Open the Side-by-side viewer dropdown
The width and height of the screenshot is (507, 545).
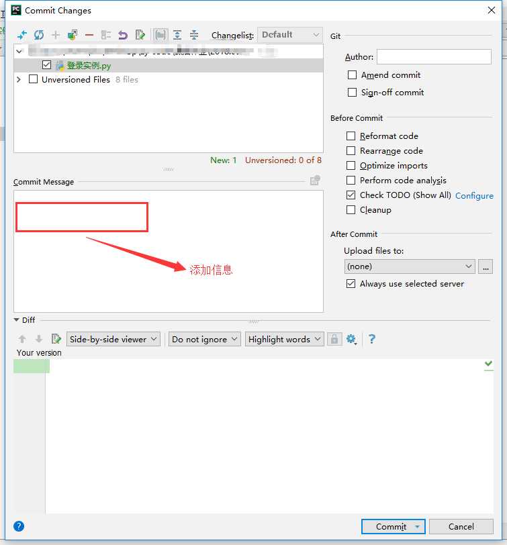(113, 339)
